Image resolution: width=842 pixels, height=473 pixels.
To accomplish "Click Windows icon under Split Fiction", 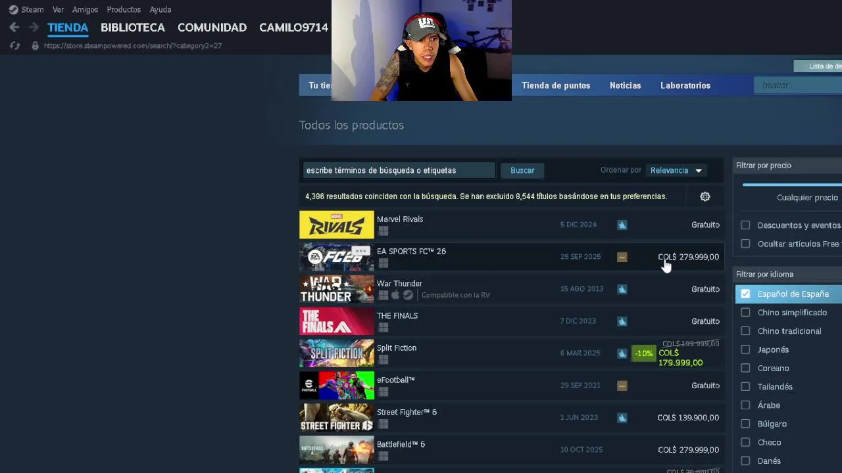I will click(384, 359).
